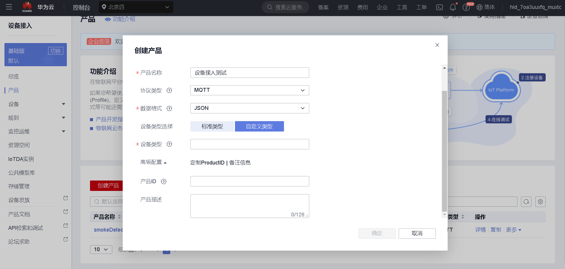Open the 功能介绍 link
565x269 pixels.
coord(124,19)
